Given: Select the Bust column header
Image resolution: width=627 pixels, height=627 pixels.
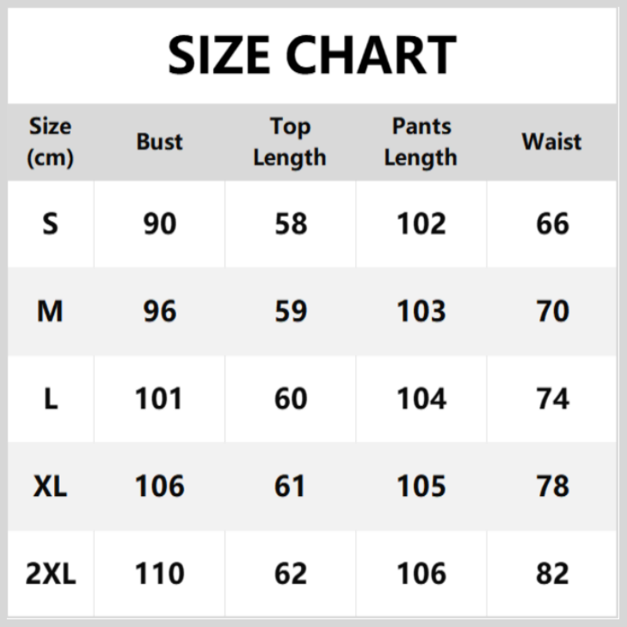Looking at the screenshot, I should point(159,142).
